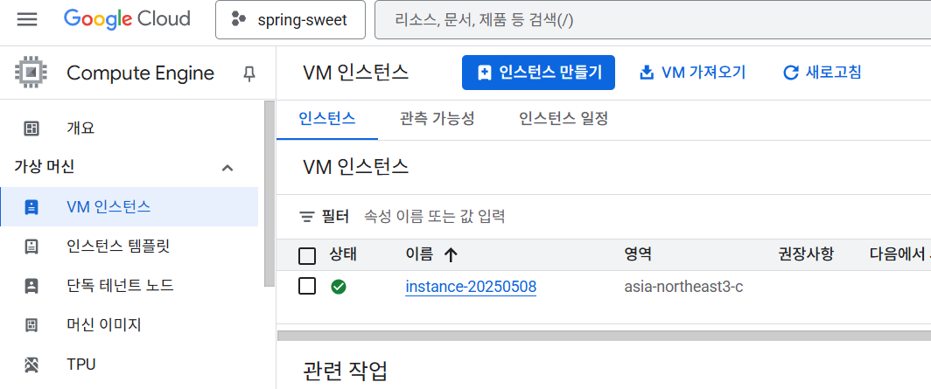Check the select-all header checkbox
This screenshot has height=389, width=931.
pyautogui.click(x=307, y=256)
